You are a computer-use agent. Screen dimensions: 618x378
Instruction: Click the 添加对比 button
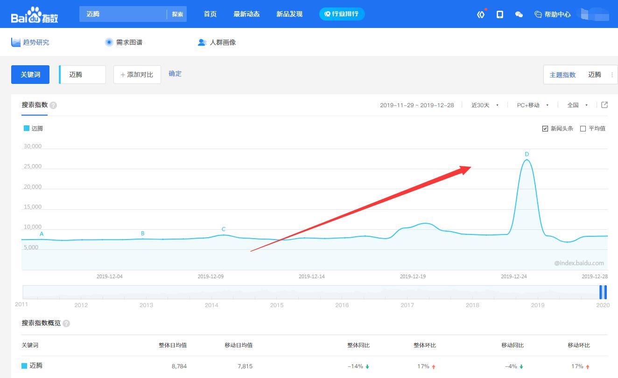[137, 75]
